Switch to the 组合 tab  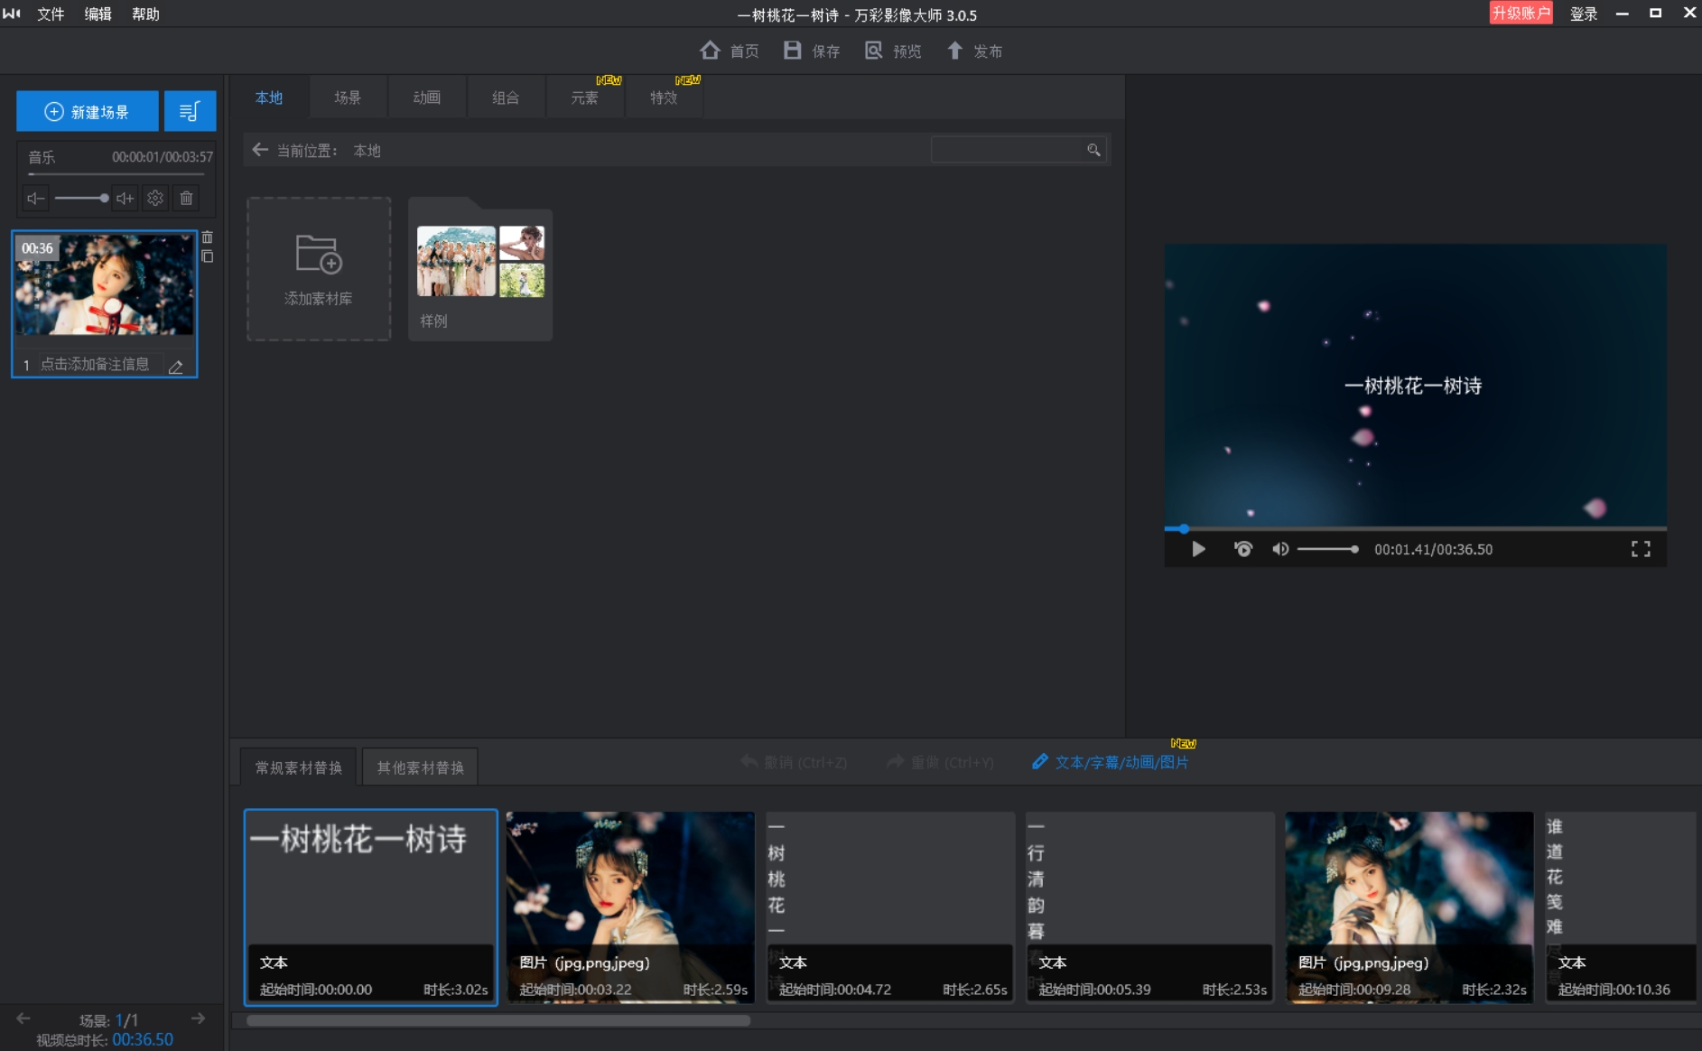pos(506,98)
